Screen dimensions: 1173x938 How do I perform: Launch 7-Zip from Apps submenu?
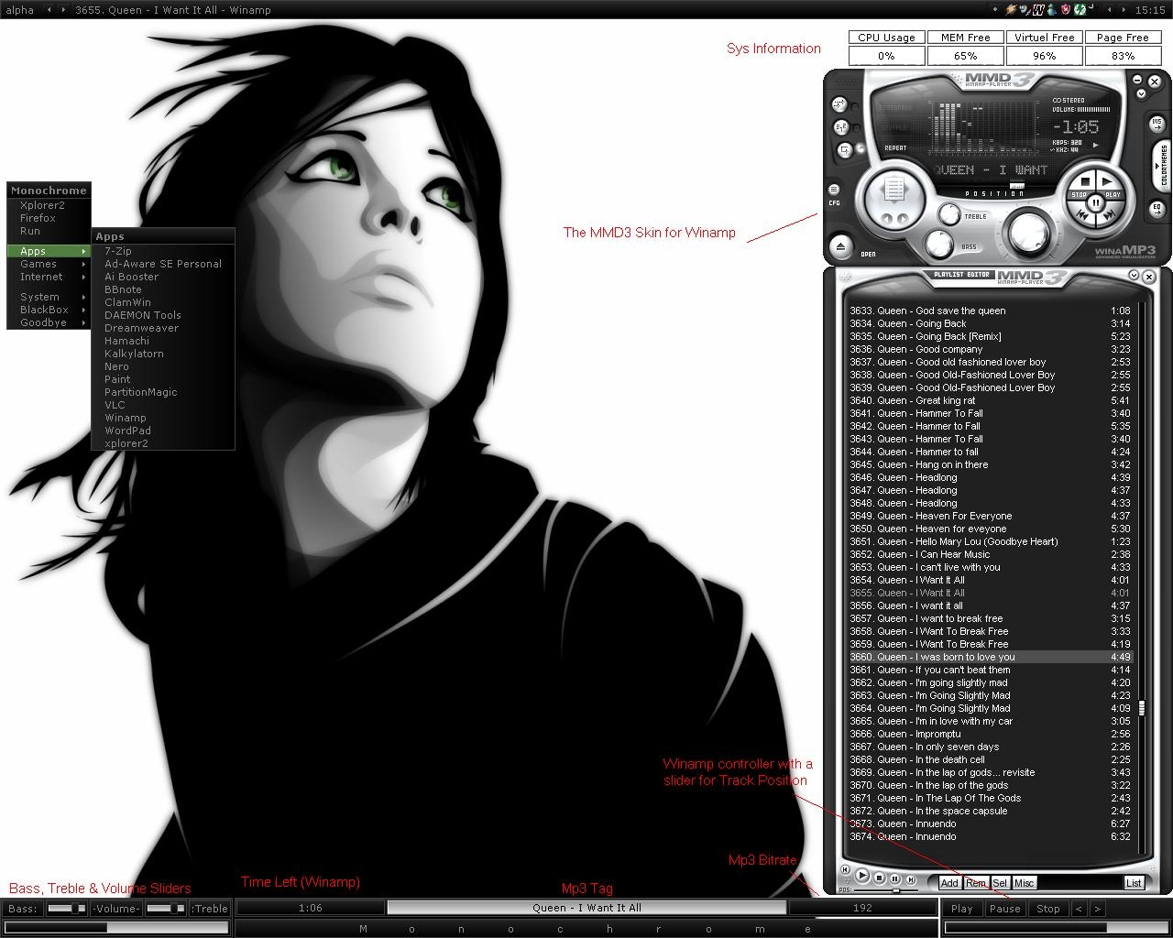(163, 251)
